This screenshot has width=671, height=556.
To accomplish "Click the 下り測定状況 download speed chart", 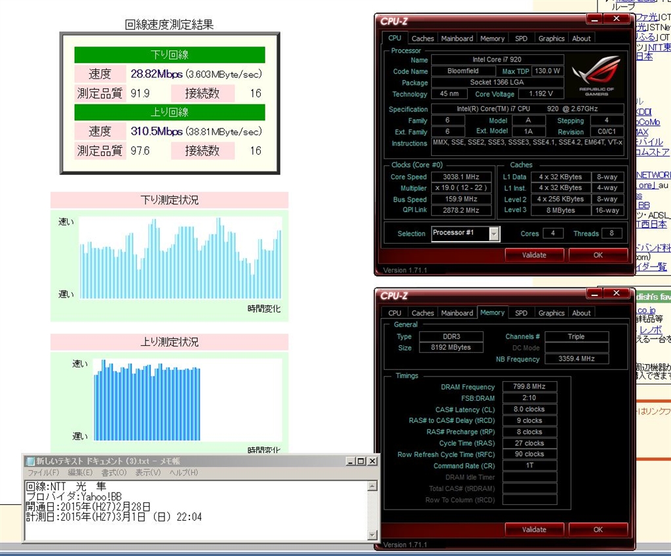I will pos(180,258).
